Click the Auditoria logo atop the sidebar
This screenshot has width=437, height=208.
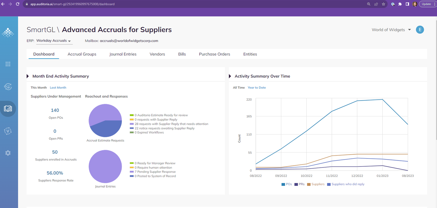pos(8,33)
